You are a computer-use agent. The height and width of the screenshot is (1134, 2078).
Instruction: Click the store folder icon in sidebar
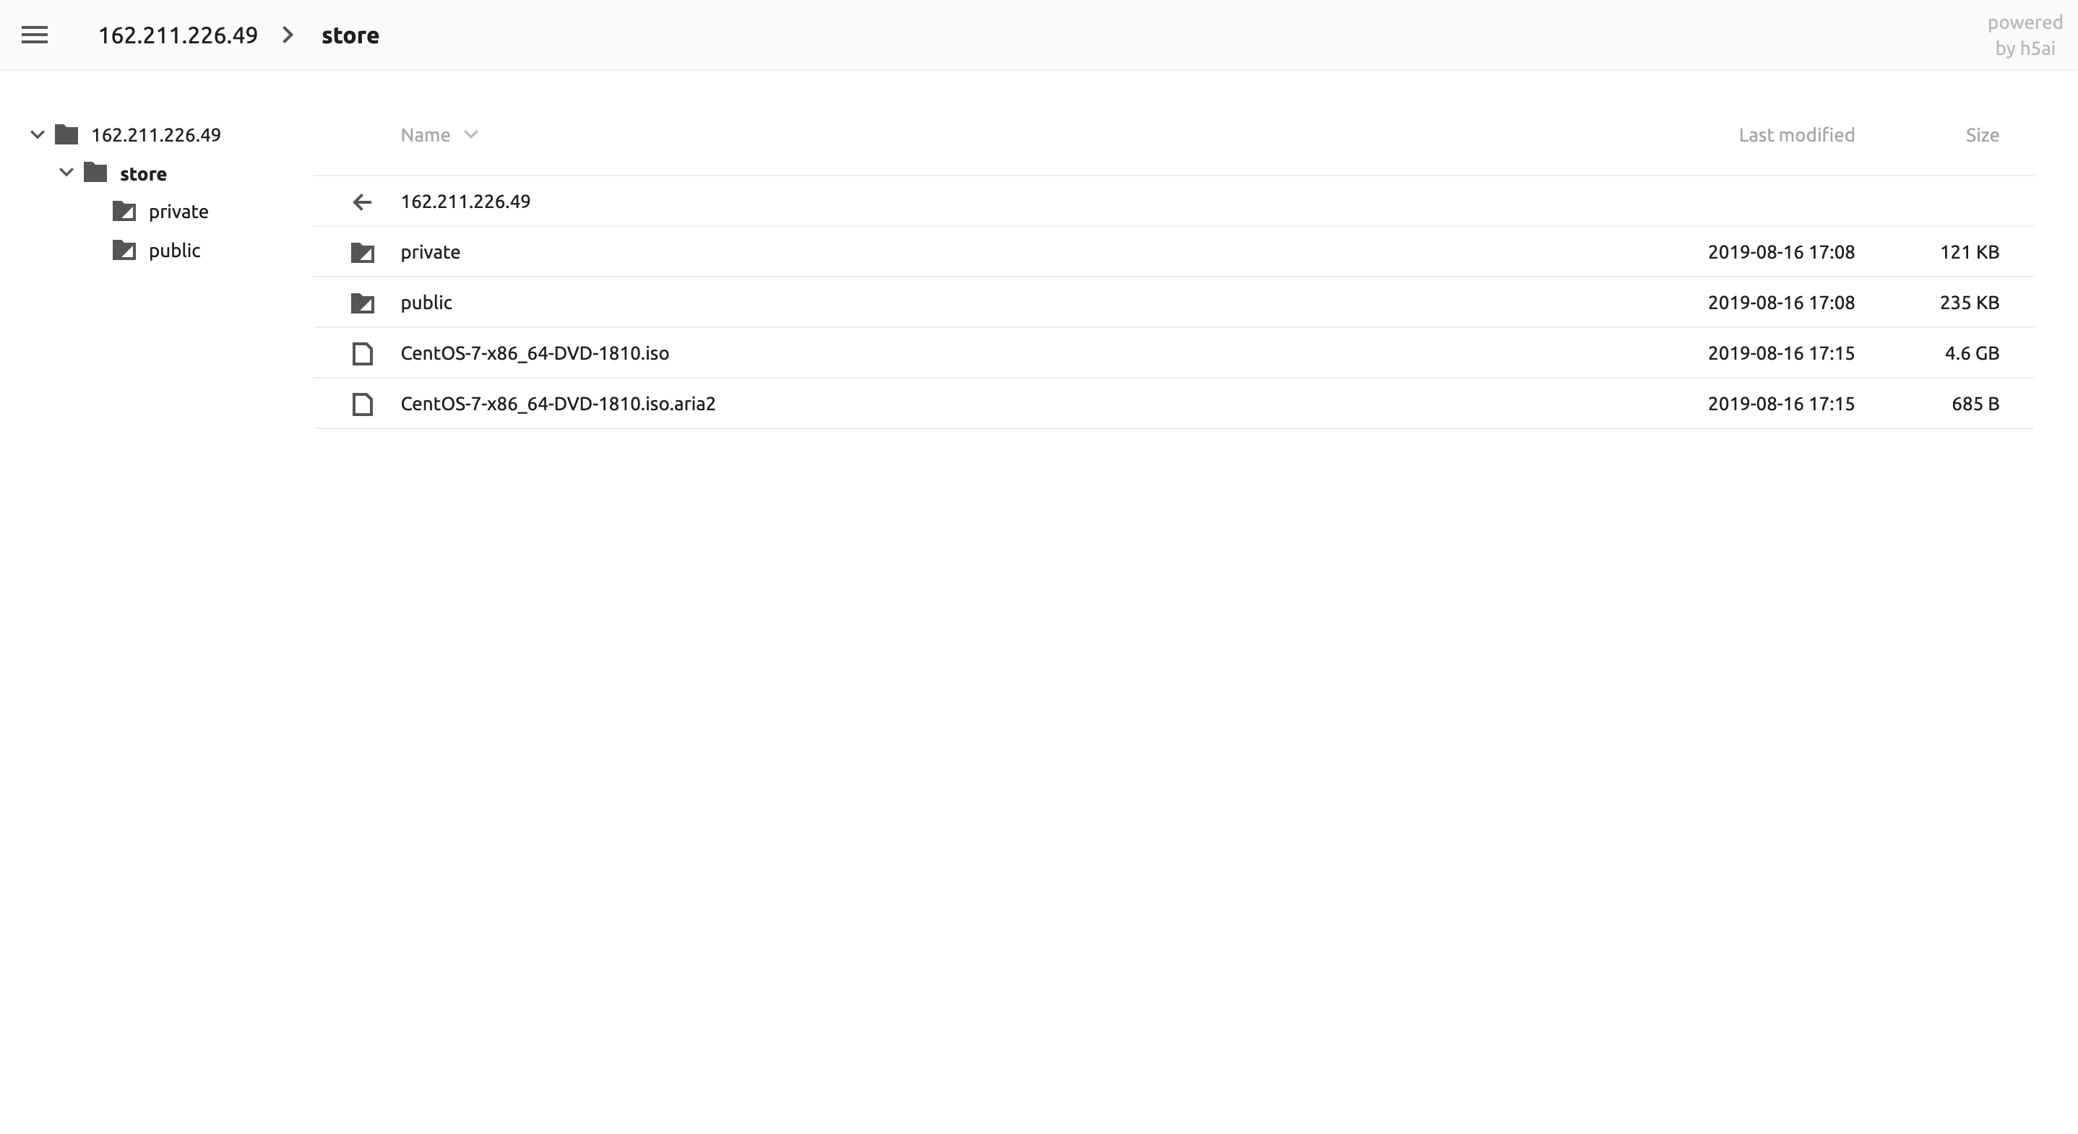tap(95, 173)
